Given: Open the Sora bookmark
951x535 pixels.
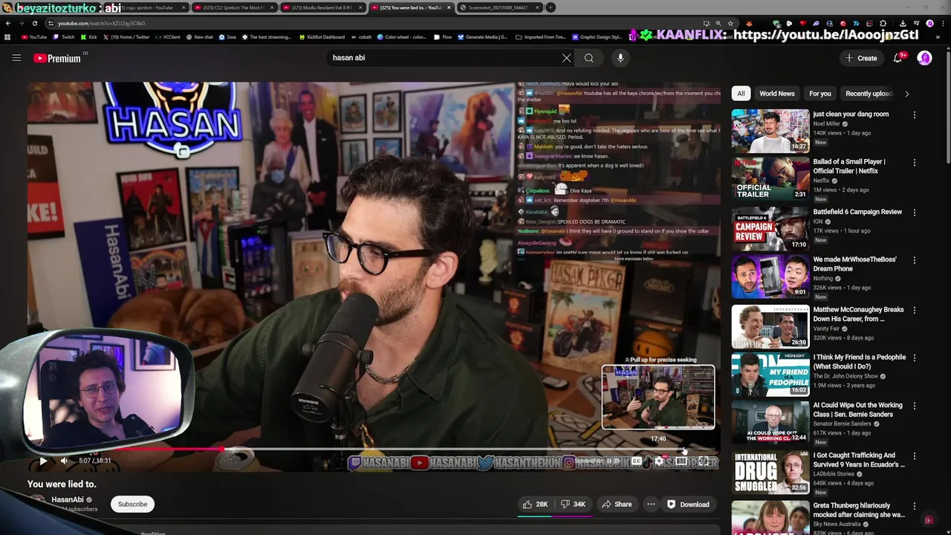Looking at the screenshot, I should point(227,36).
